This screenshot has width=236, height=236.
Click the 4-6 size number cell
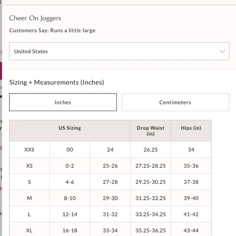(70, 182)
